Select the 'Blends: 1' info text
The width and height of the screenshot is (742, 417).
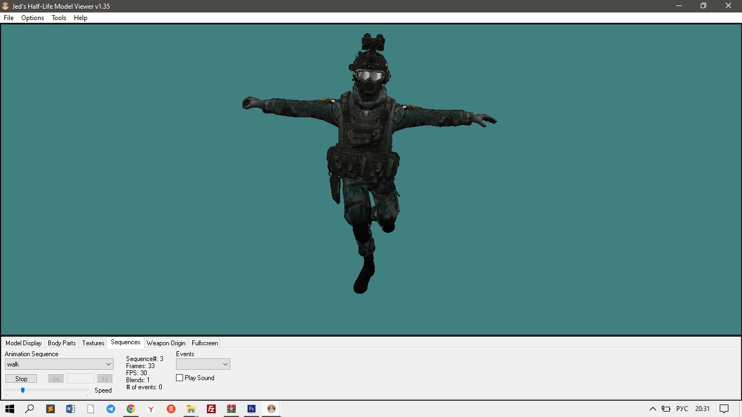click(137, 380)
